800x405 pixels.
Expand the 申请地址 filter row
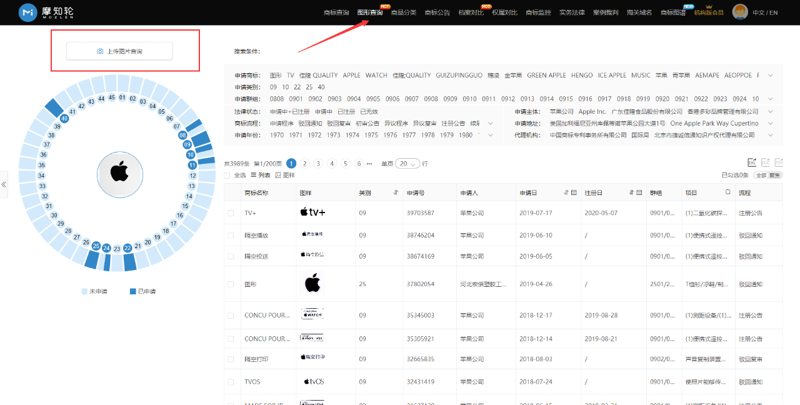(769, 123)
